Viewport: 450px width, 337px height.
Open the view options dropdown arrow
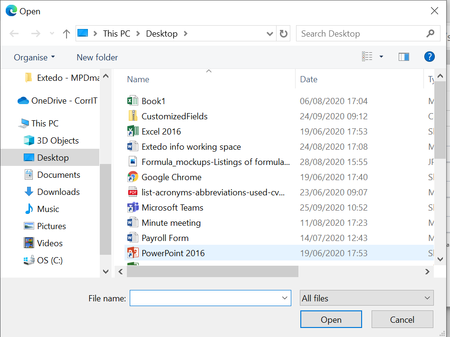[x=381, y=57]
